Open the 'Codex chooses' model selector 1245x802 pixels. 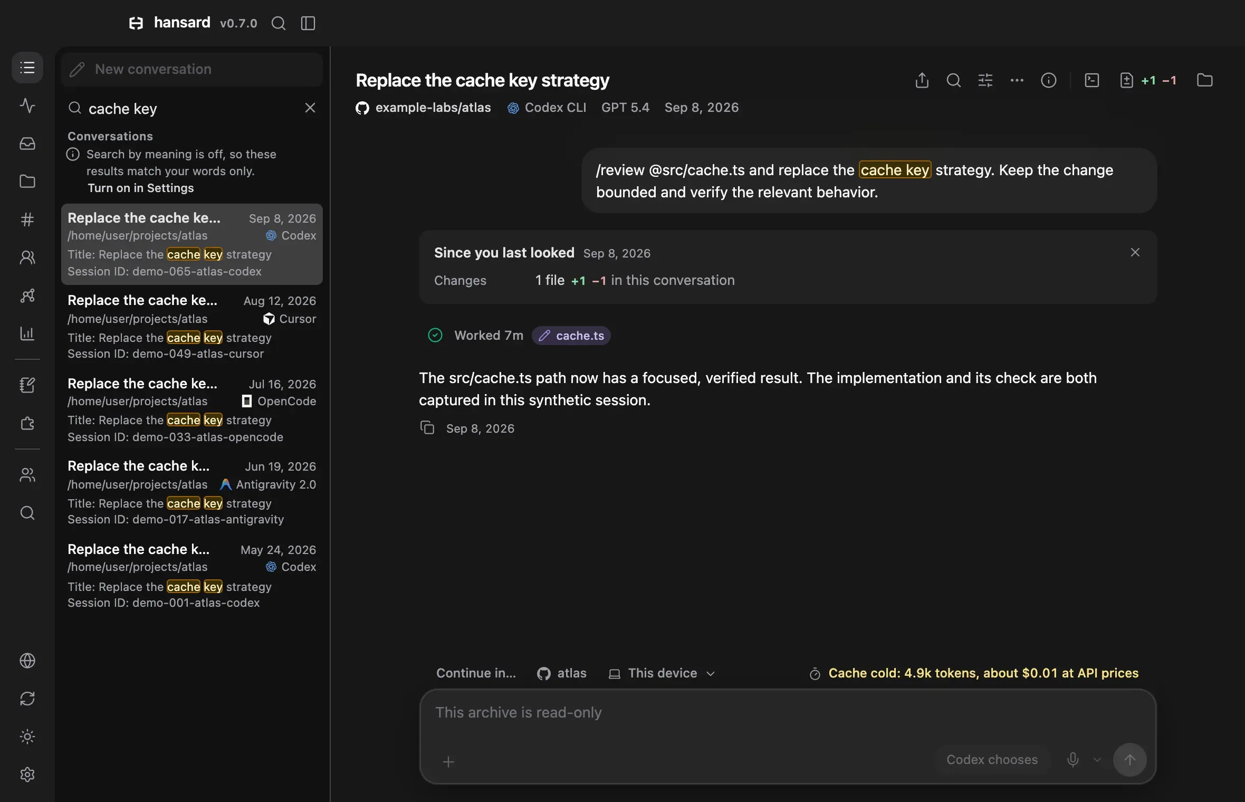click(992, 760)
